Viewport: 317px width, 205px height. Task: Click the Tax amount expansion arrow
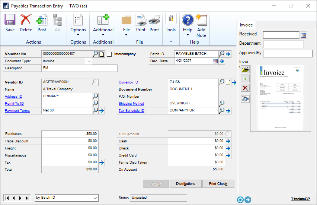pos(102,163)
